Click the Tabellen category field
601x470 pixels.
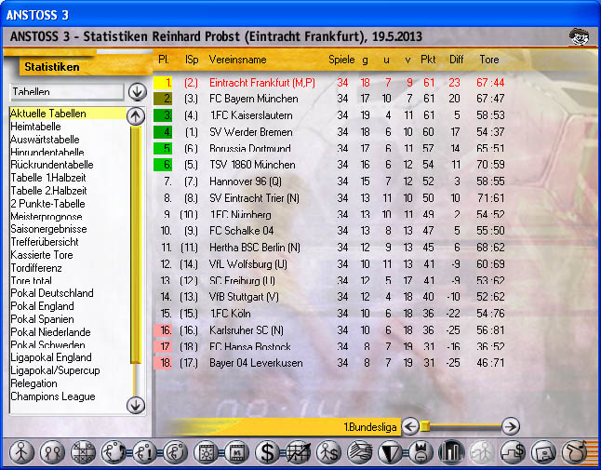(x=67, y=92)
